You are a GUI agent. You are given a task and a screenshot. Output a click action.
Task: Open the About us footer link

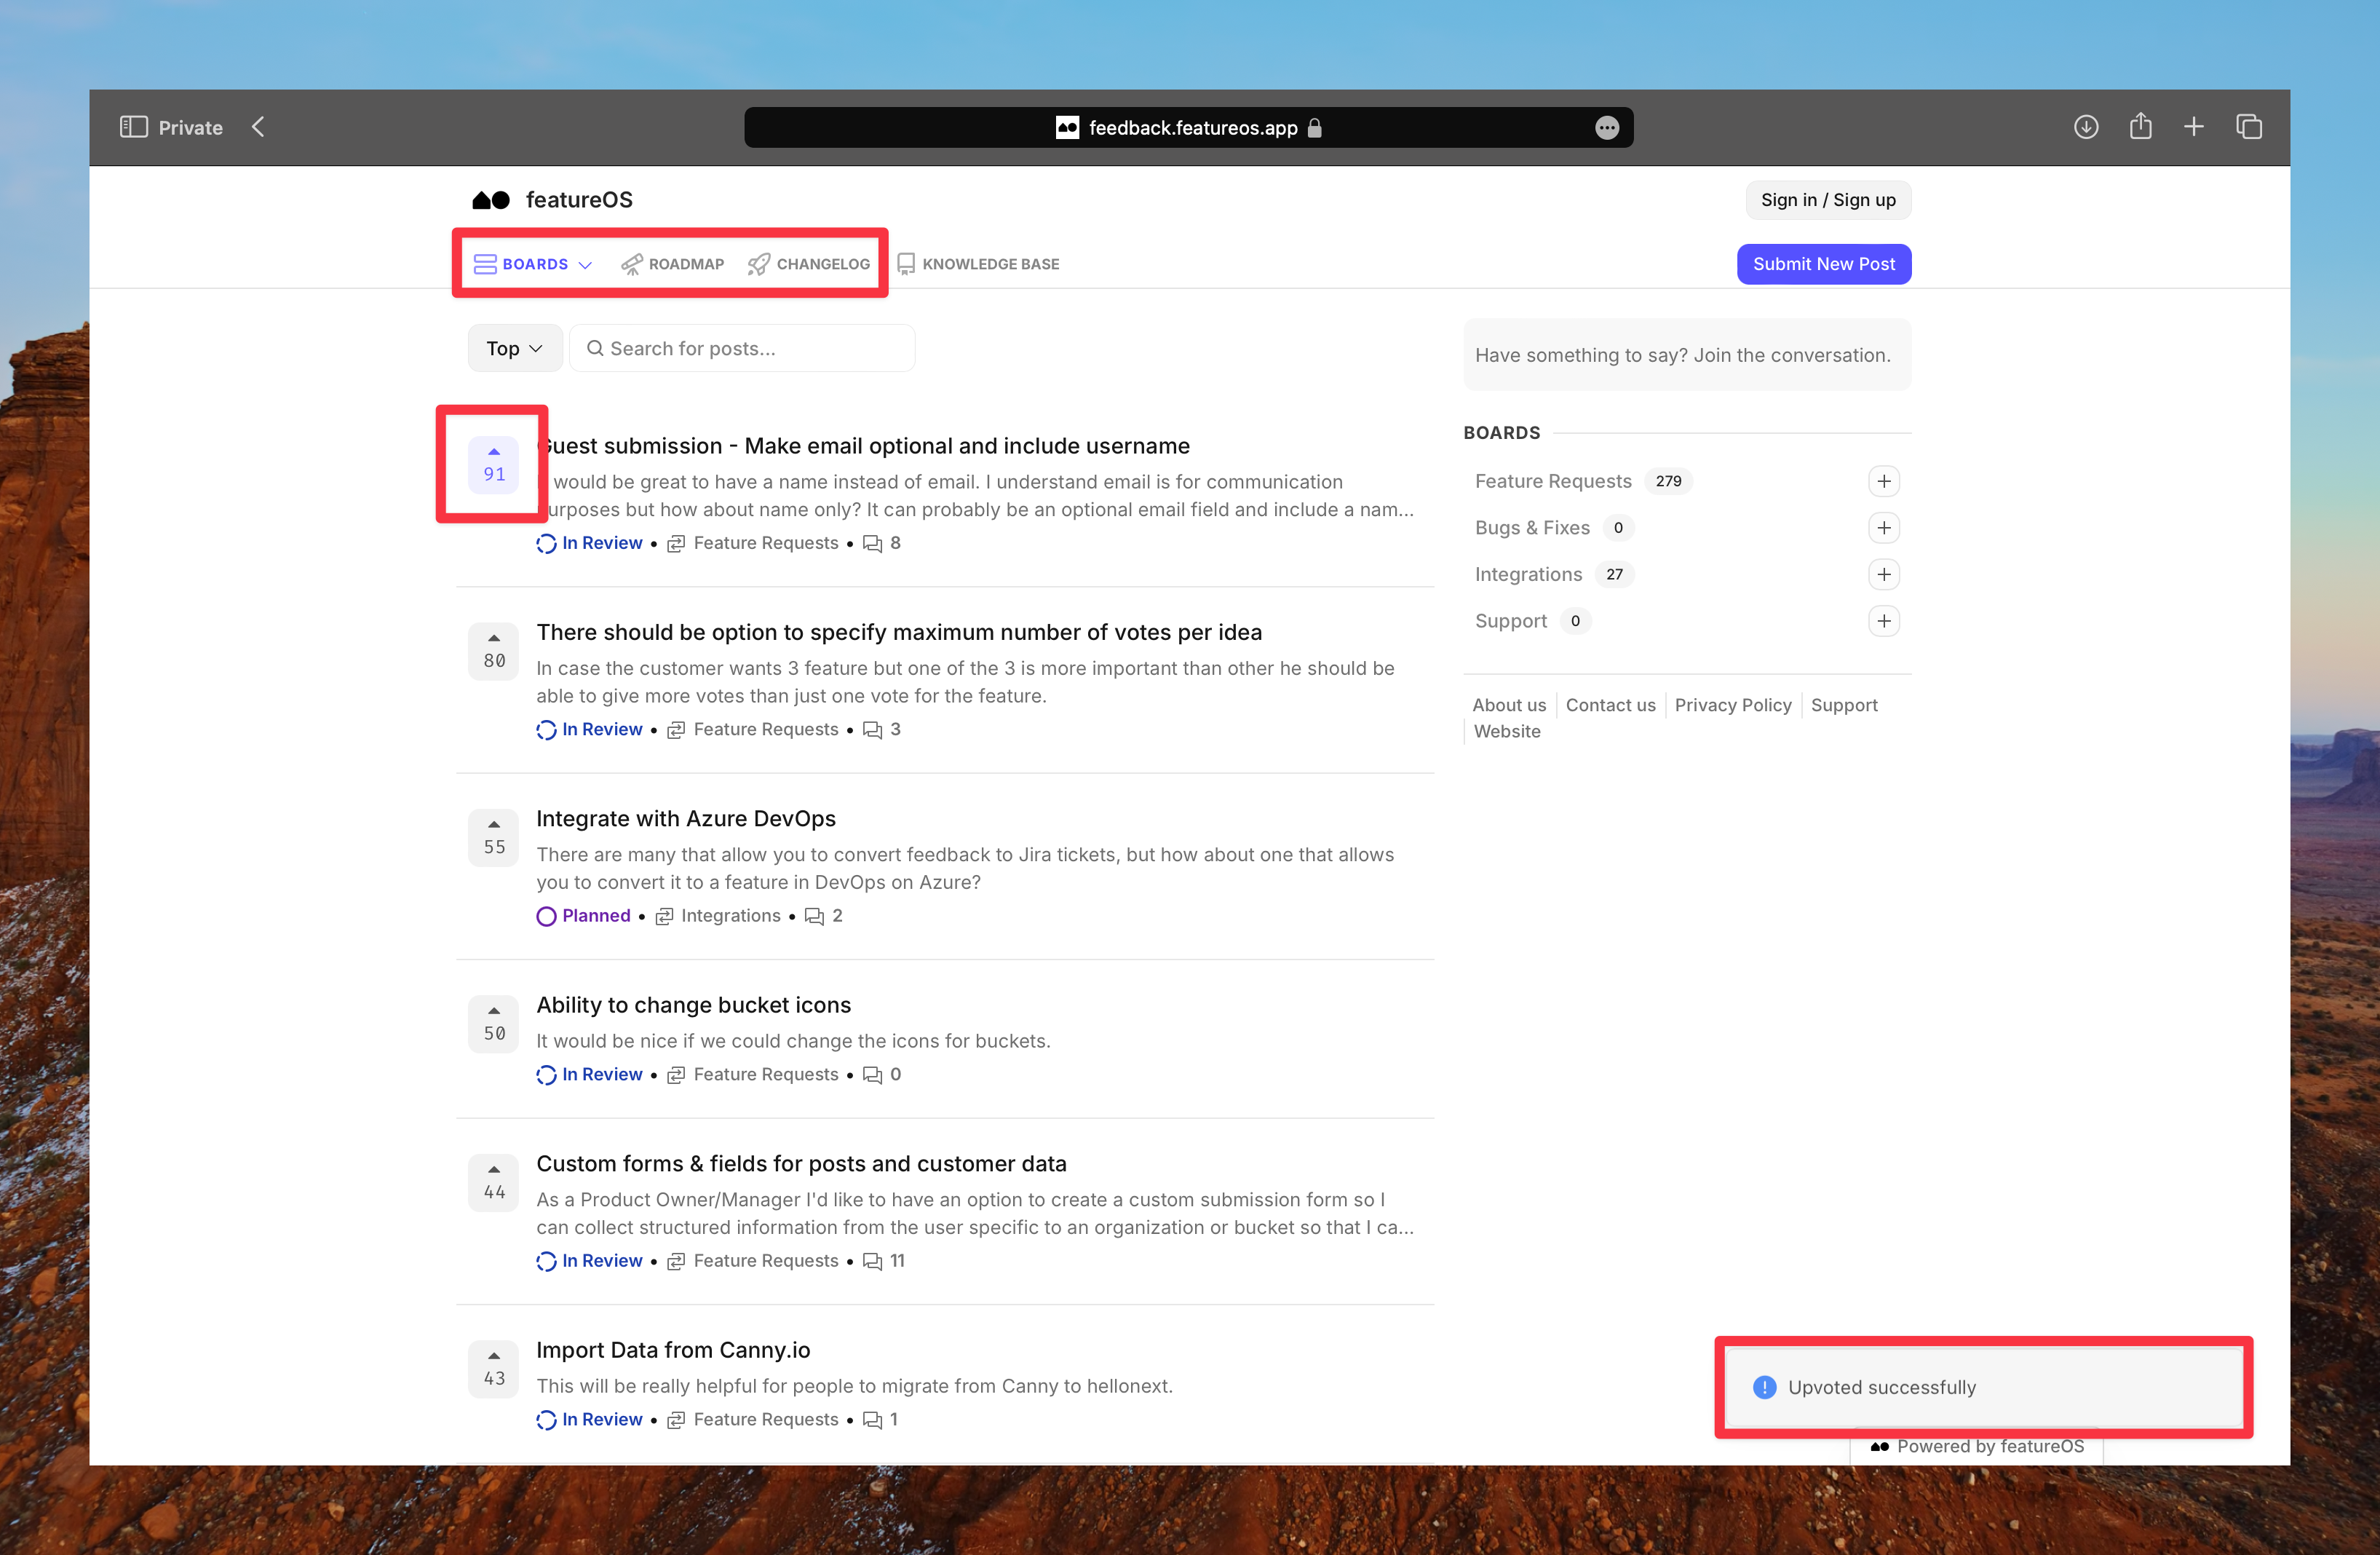[1509, 705]
